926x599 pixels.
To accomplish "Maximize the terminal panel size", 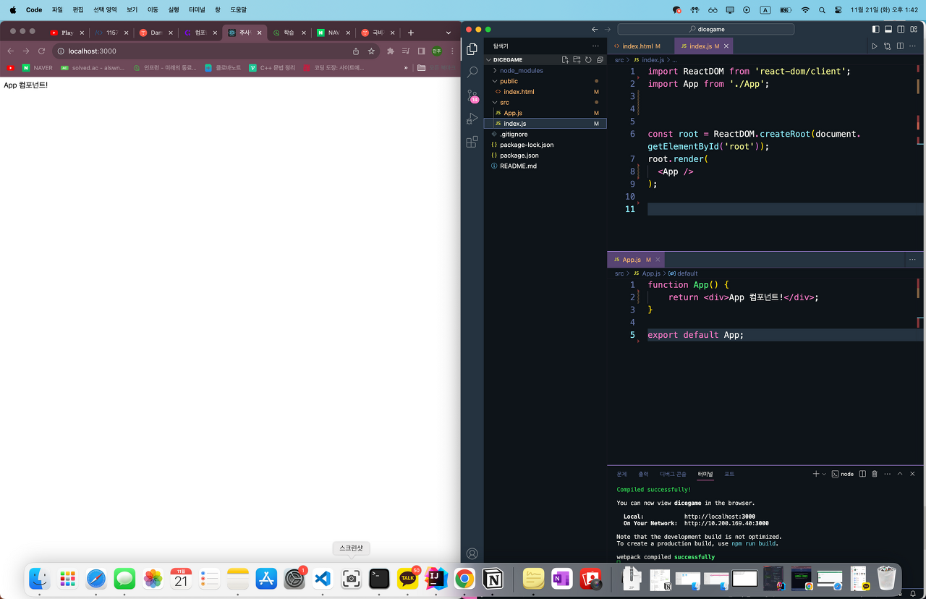I will 900,474.
